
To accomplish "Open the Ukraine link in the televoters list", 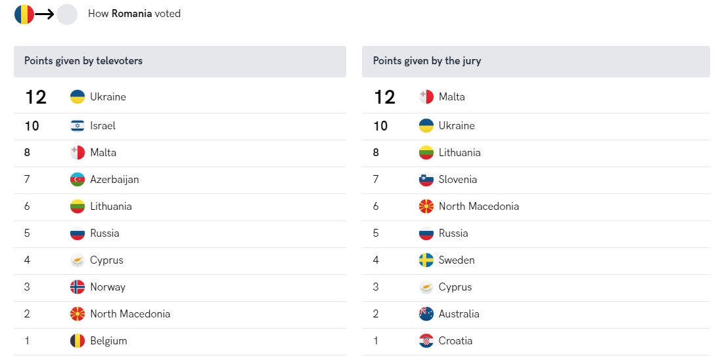I will click(x=108, y=97).
